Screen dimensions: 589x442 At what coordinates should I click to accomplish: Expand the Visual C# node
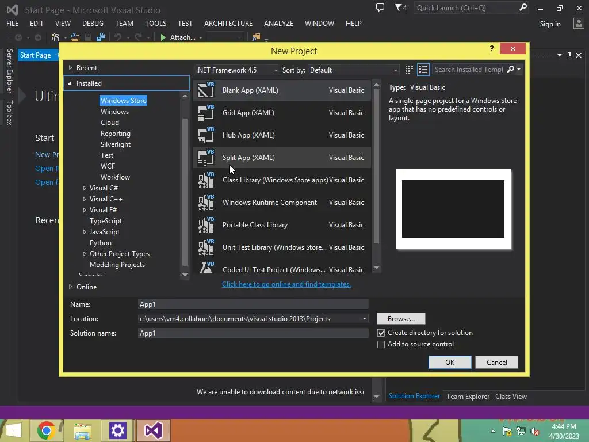click(x=84, y=188)
